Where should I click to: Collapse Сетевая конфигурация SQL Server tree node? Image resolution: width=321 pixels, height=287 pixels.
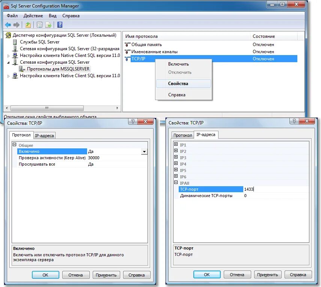click(8, 63)
